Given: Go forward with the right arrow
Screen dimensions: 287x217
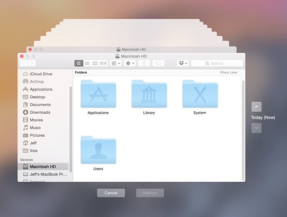Looking at the screenshot, I should 32,63.
